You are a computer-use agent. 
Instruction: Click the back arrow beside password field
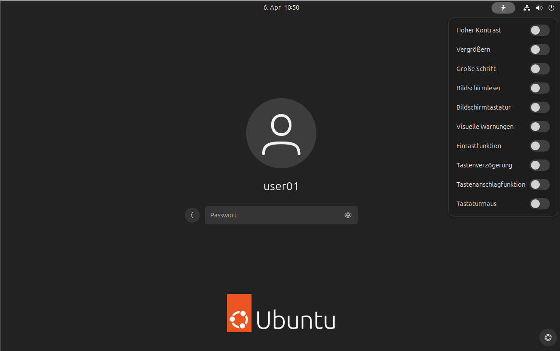tap(192, 215)
